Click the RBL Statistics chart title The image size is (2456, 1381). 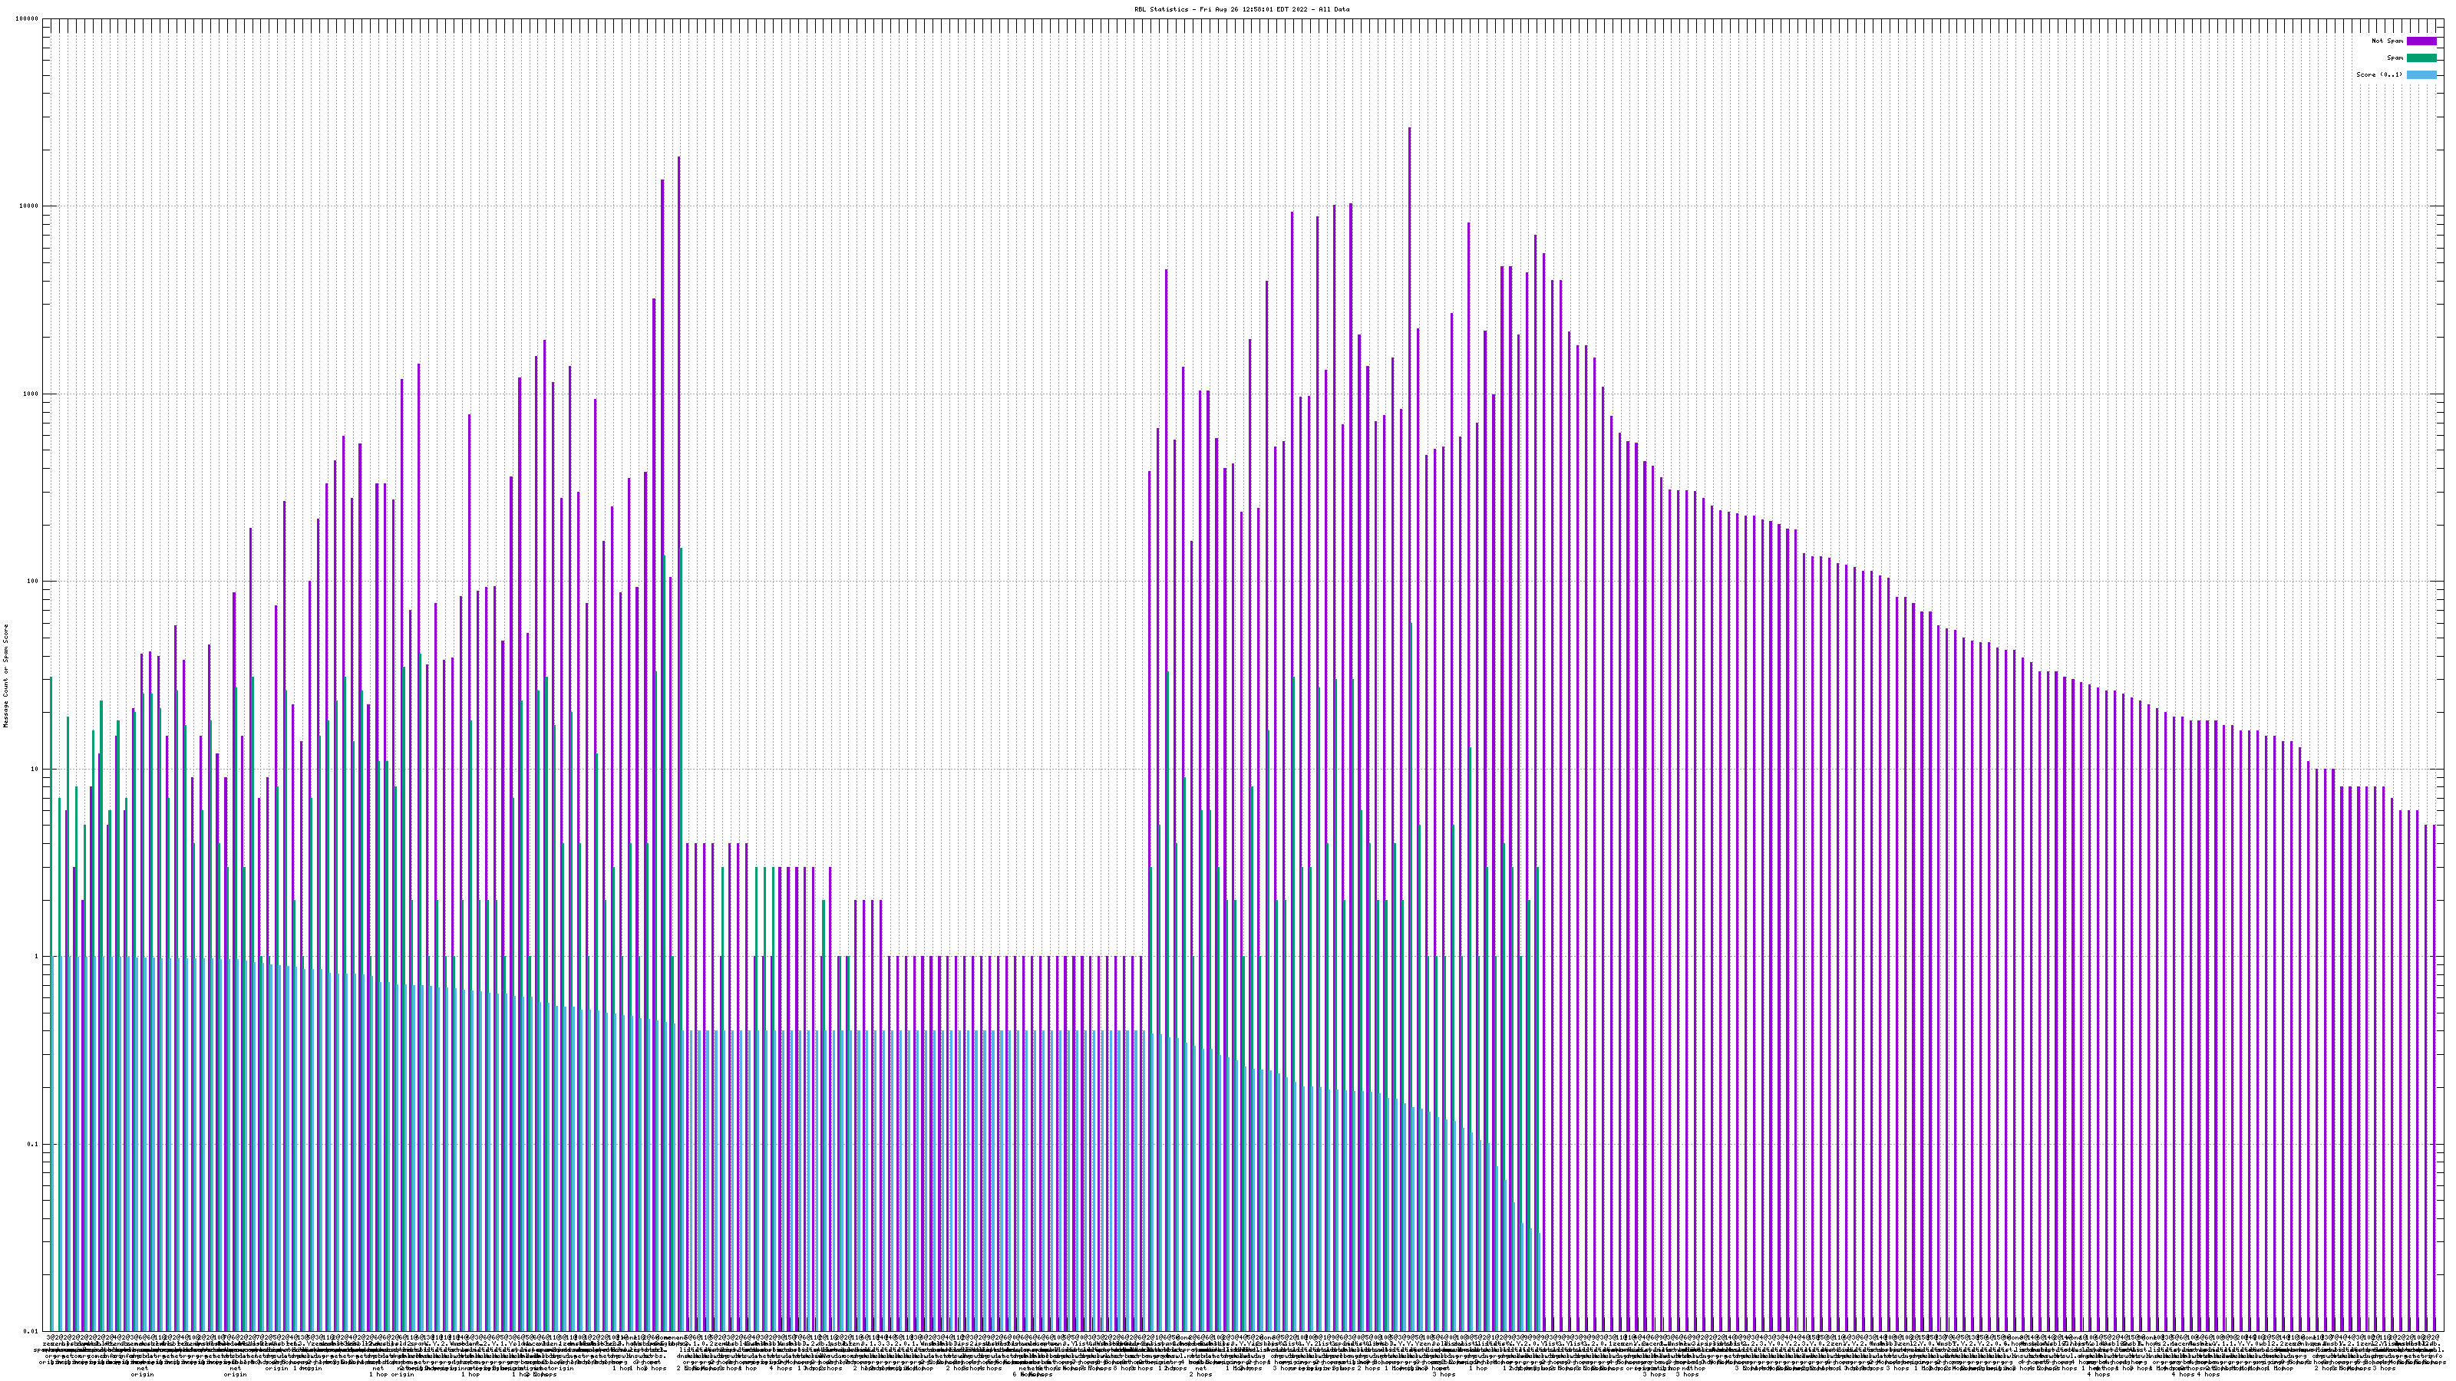(1241, 9)
